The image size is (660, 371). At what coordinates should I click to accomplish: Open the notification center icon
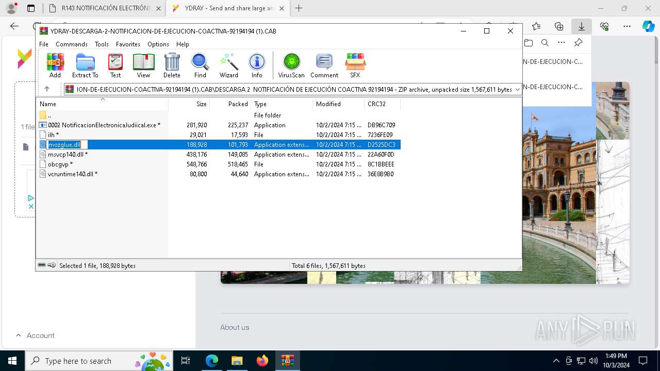click(643, 361)
